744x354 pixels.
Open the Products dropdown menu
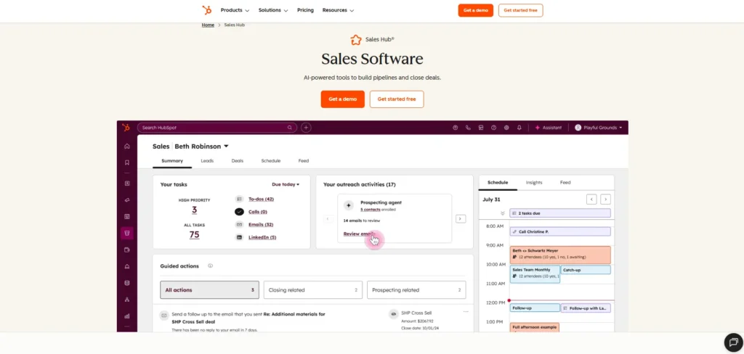235,10
